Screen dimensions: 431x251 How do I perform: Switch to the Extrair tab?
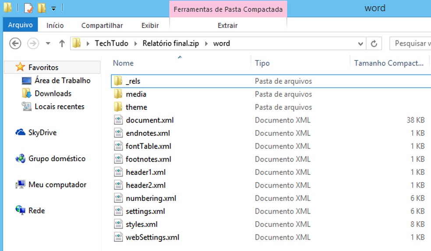click(x=228, y=25)
